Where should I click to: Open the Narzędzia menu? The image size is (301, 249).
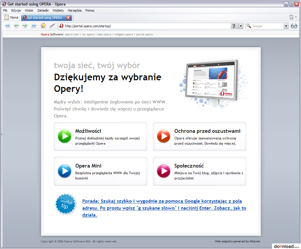pos(75,10)
